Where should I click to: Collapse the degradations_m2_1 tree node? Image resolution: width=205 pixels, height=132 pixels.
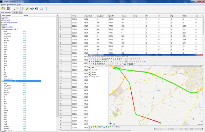[x=1, y=29]
